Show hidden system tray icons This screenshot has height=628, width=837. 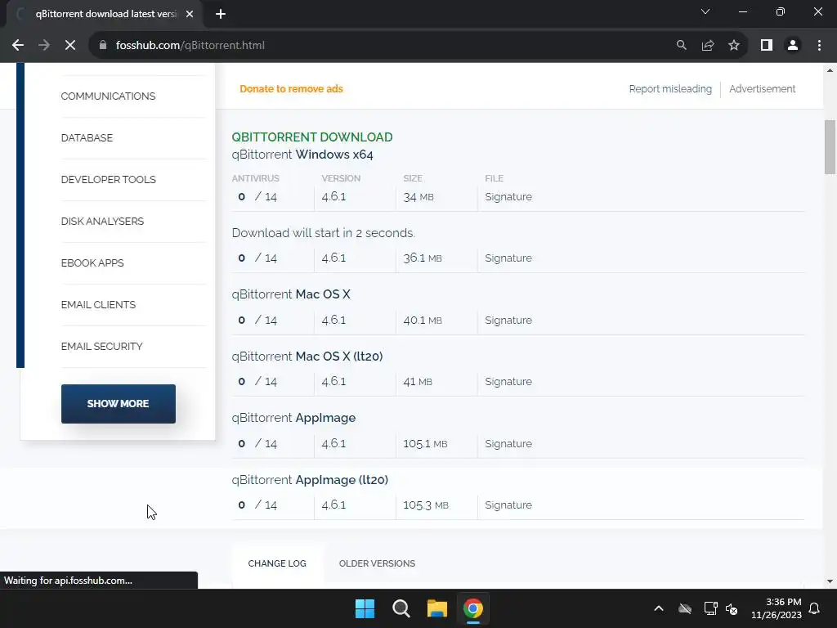pyautogui.click(x=659, y=608)
